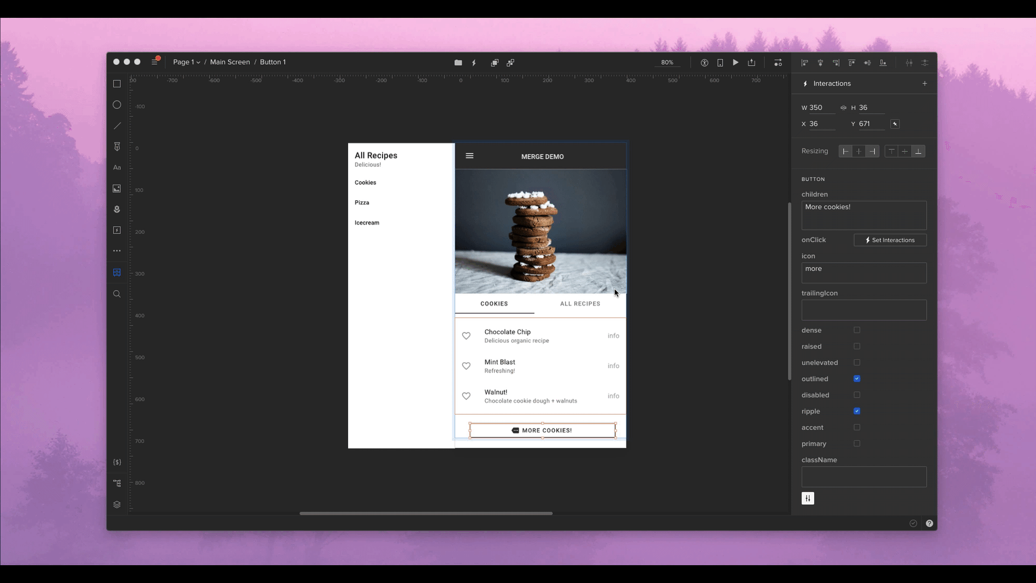Click the horizontal canvas scrollbar

tap(426, 513)
